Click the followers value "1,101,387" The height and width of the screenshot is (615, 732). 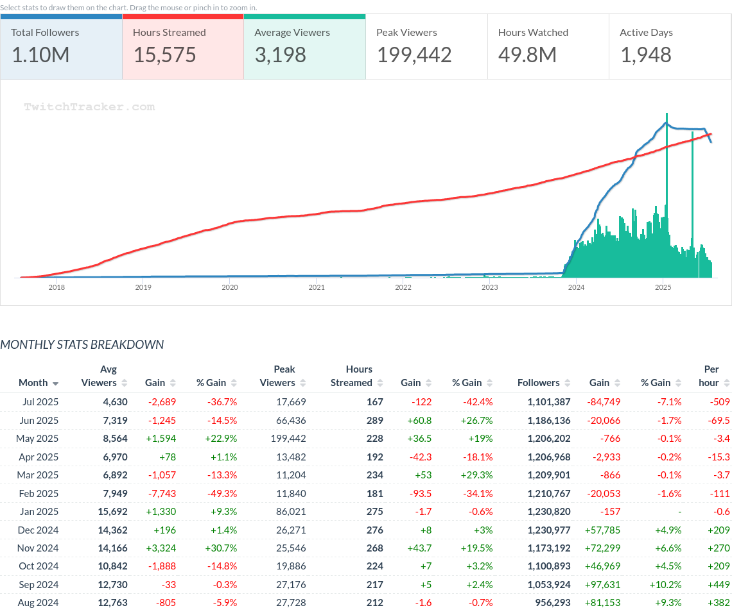pos(549,402)
